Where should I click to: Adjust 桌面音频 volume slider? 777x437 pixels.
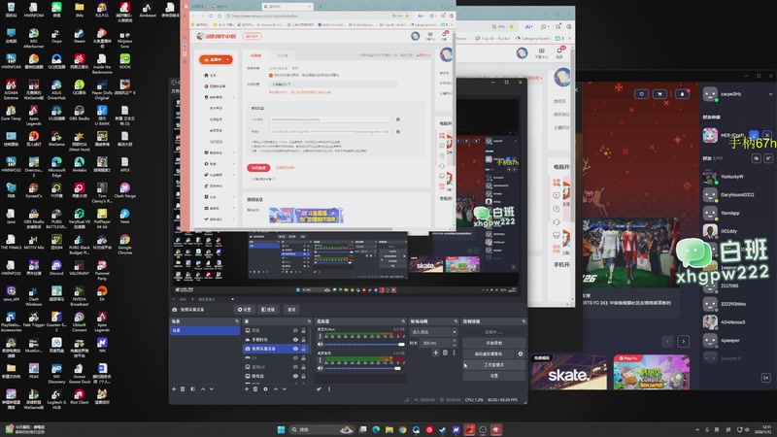click(362, 368)
